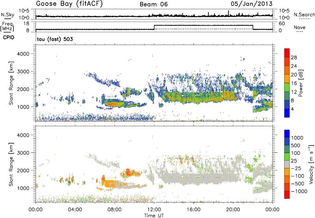Click "Slant Range [km]" label of velocity panel

pyautogui.click(x=11, y=164)
